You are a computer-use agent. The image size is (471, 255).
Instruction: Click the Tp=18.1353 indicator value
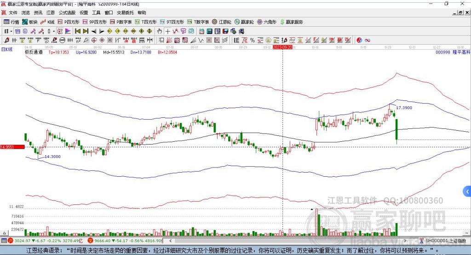58,52
